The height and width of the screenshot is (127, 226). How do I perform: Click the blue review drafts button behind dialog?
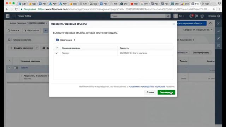(x=191, y=23)
